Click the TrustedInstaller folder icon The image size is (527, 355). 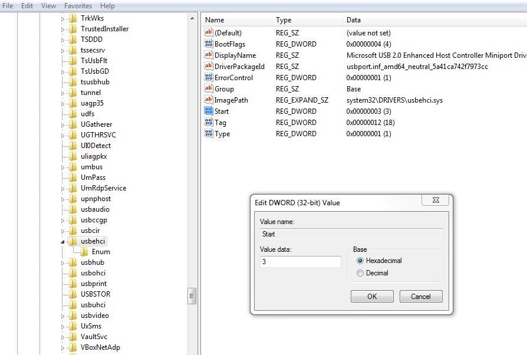tap(73, 29)
